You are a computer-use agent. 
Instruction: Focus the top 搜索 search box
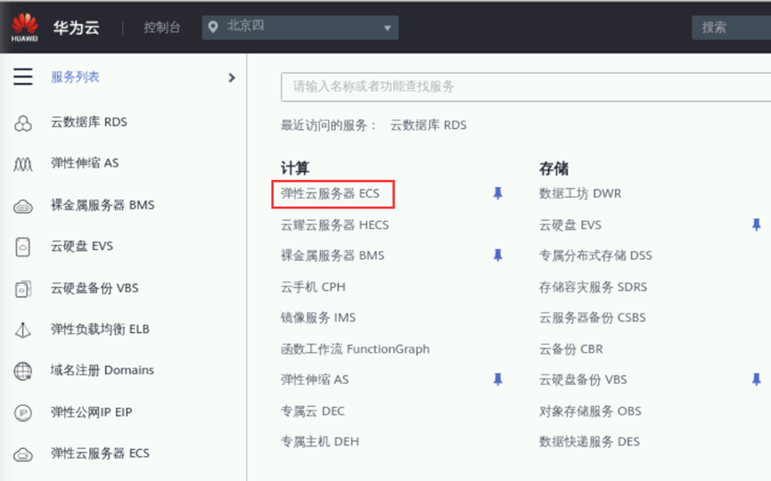point(731,28)
